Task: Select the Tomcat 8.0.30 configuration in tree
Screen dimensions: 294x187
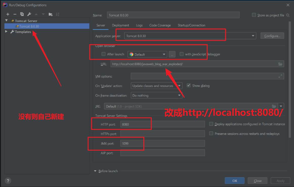Action: 47,26
